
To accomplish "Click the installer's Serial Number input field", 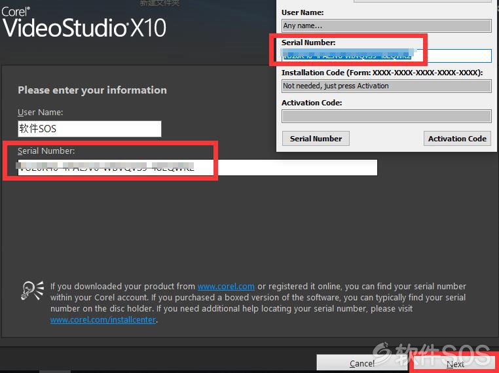I will tap(197, 168).
